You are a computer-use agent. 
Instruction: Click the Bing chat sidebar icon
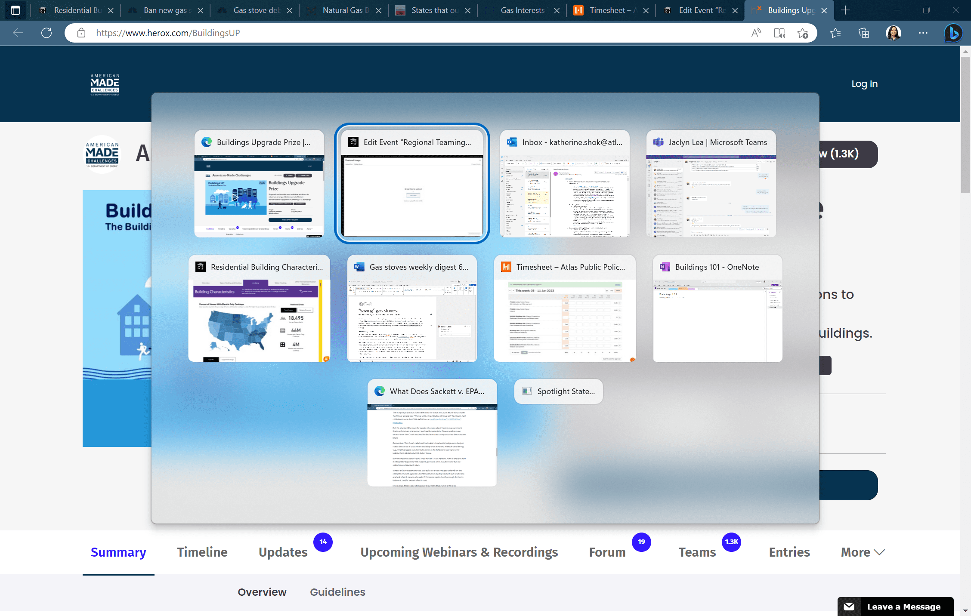pyautogui.click(x=953, y=33)
